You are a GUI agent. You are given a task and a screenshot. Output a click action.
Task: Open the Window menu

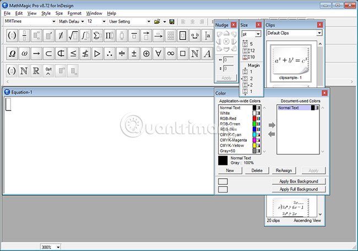[94, 13]
